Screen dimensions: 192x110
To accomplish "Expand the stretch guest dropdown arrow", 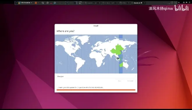I will point(83,3).
